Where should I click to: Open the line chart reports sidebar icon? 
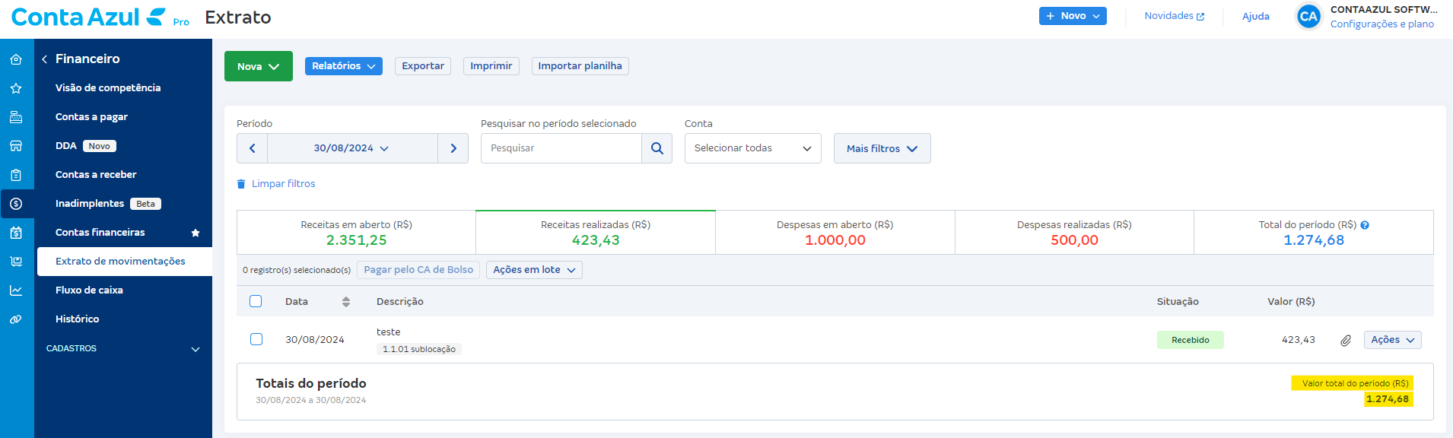pos(16,290)
